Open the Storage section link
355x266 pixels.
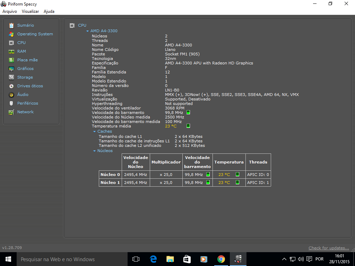[25, 77]
